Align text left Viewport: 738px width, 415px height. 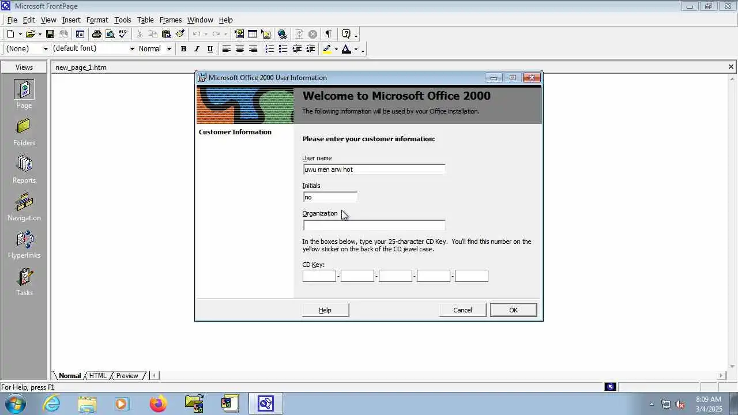[227, 49]
